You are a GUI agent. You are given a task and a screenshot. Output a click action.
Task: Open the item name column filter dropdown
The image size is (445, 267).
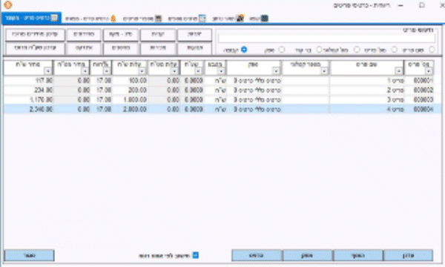click(398, 71)
